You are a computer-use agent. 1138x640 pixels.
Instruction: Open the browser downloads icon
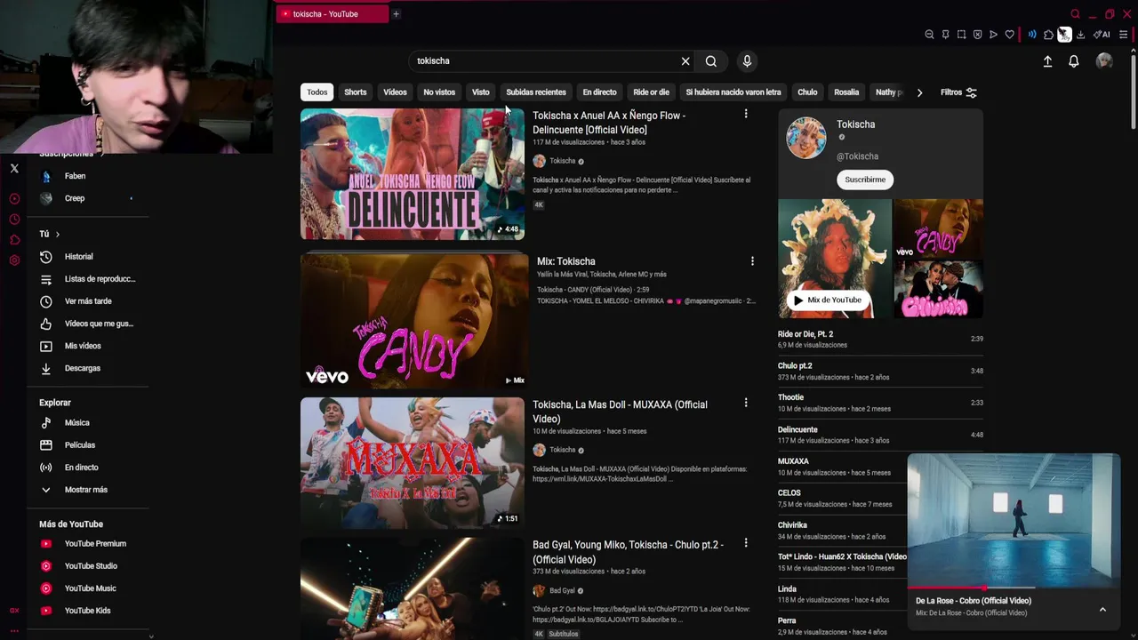click(x=1080, y=35)
